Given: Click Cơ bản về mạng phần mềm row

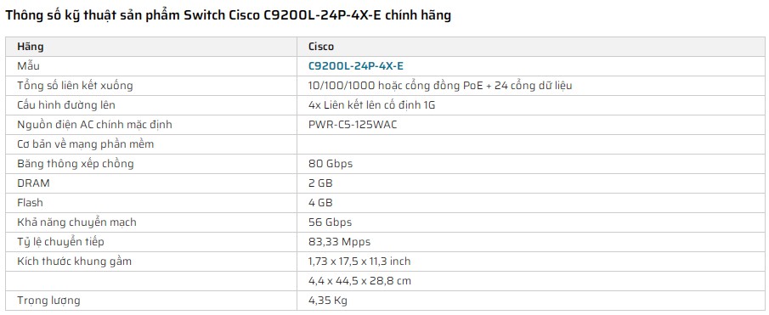Looking at the screenshot, I should pyautogui.click(x=385, y=144).
